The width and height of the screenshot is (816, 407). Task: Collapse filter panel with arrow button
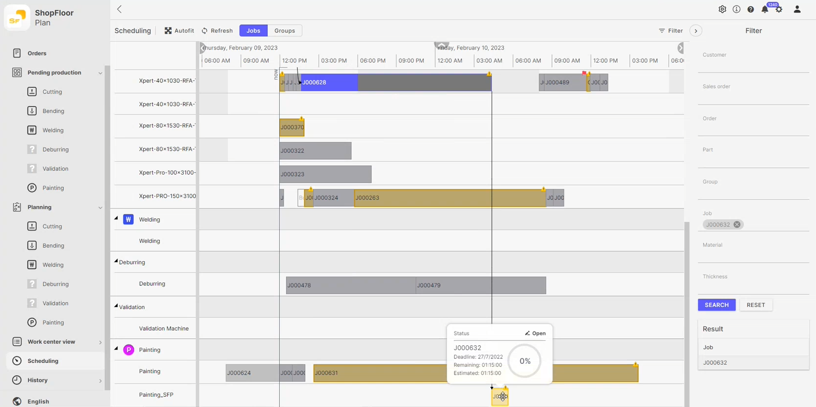click(696, 30)
